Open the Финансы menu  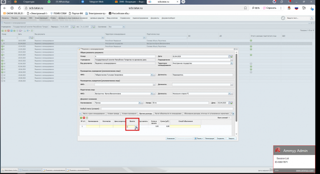point(5,18)
